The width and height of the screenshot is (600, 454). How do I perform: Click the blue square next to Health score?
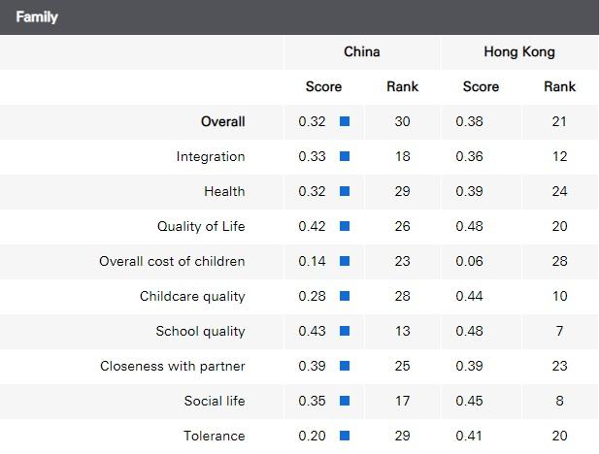click(x=344, y=192)
